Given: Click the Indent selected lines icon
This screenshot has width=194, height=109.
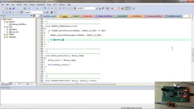Looking at the screenshot, I should (60, 8).
